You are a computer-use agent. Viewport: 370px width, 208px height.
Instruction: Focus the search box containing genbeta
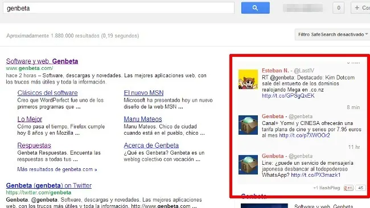(118, 8)
